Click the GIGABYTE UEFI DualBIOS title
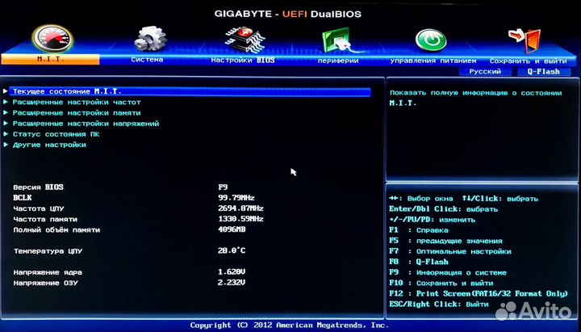 (288, 14)
